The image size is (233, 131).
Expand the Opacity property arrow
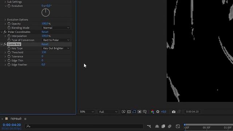(5, 24)
